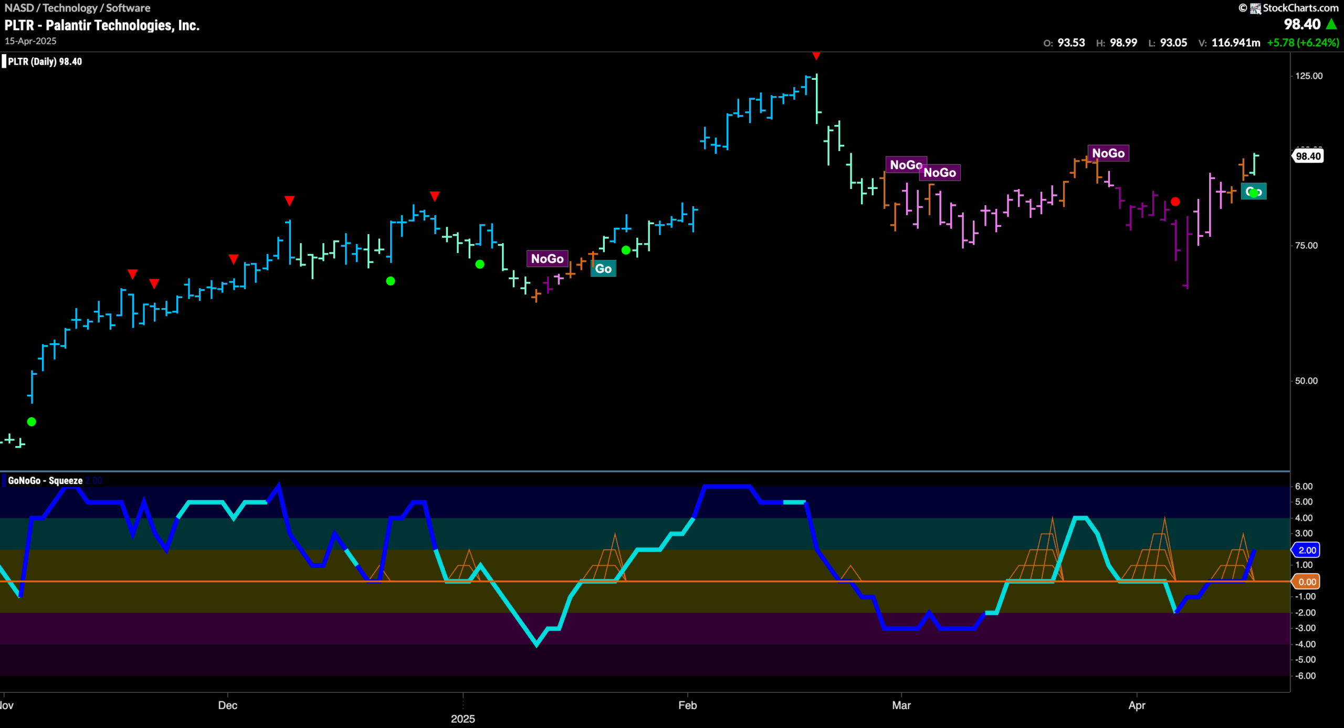Click the red triangle above the early-December high
Viewport: 1344px width, 728px height.
coord(289,201)
